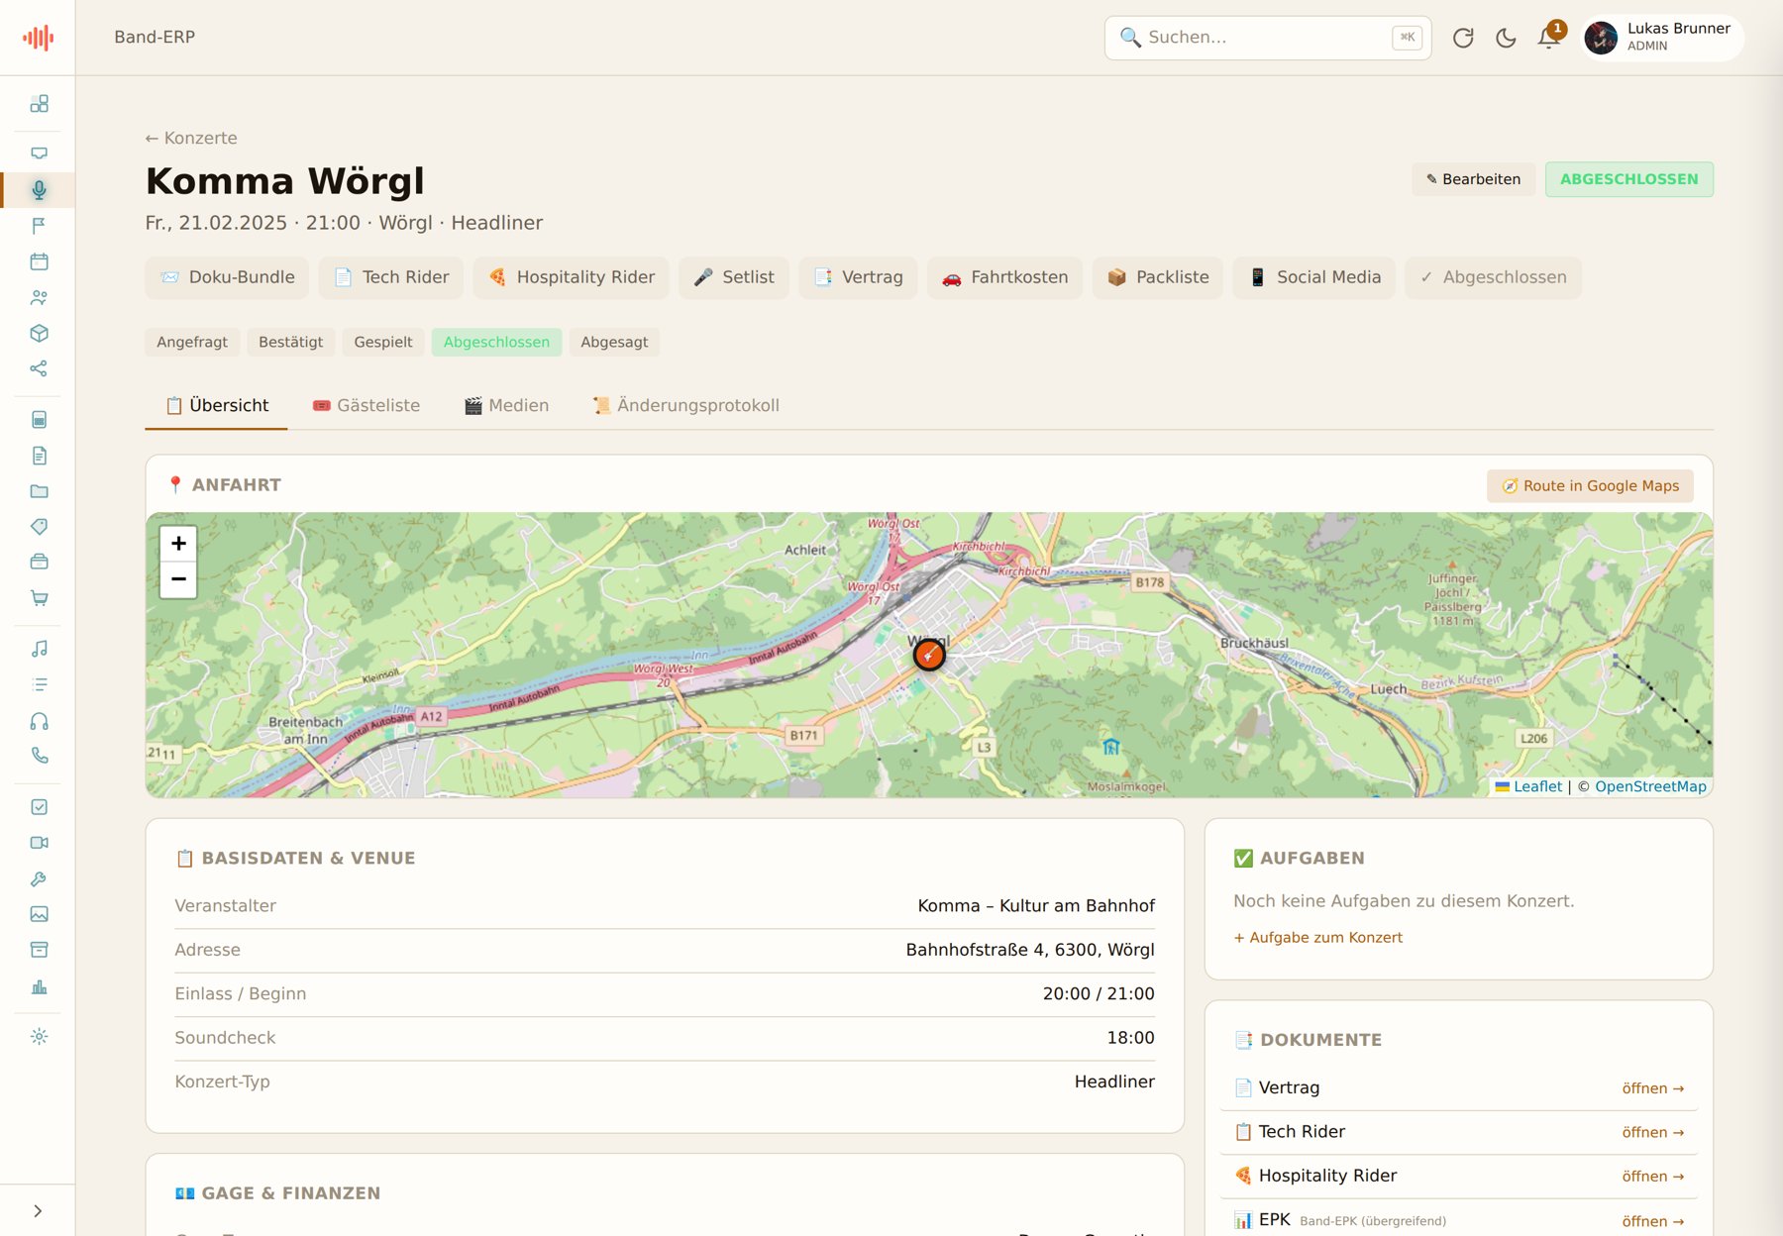
Task: Set status to Bestätigt
Action: coord(290,342)
